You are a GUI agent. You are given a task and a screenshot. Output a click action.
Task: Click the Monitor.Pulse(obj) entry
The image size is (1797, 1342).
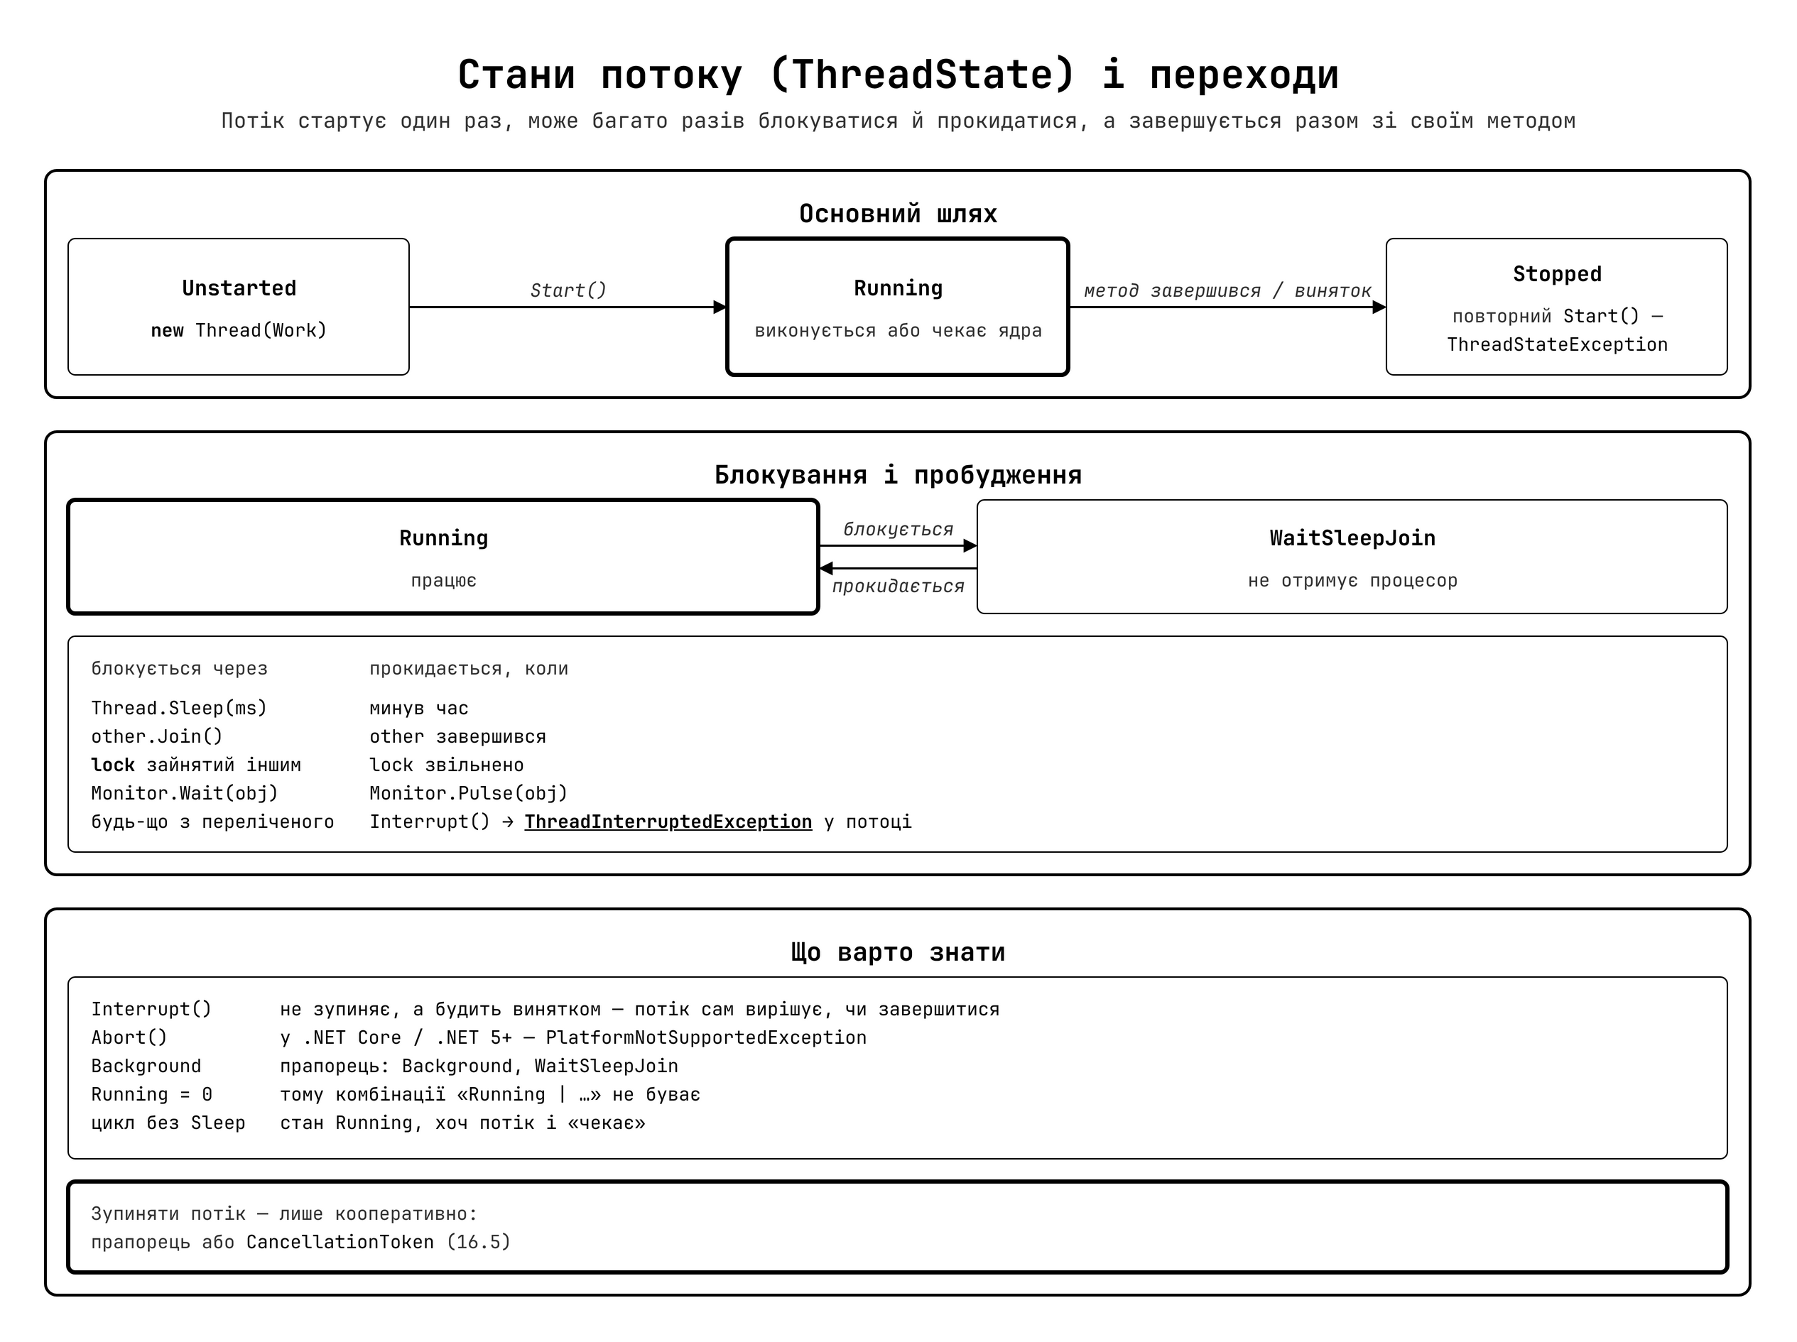tap(468, 793)
